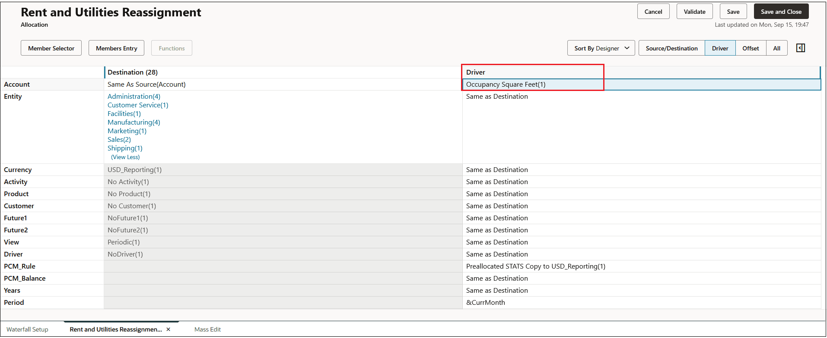
Task: Toggle the side panel icon
Action: click(800, 48)
